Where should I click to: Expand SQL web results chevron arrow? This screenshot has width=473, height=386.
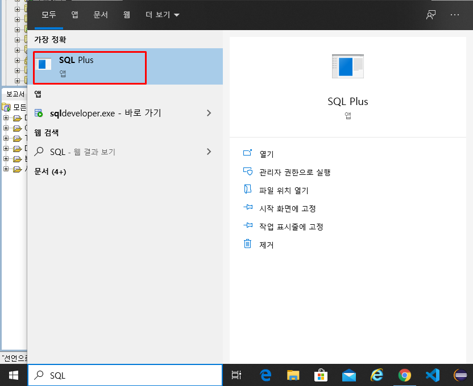(209, 152)
